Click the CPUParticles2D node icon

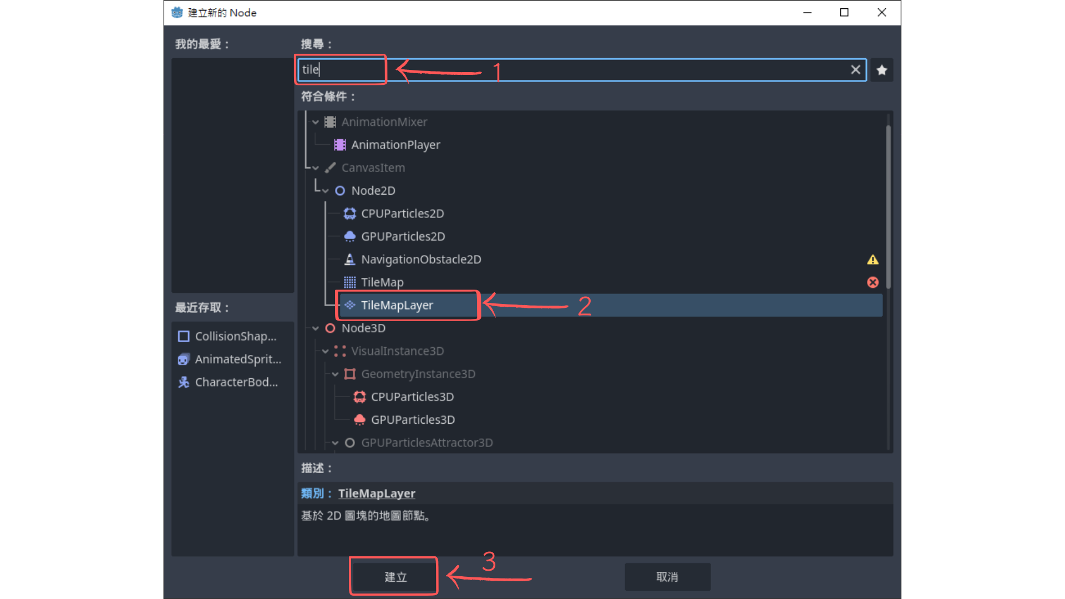[349, 214]
